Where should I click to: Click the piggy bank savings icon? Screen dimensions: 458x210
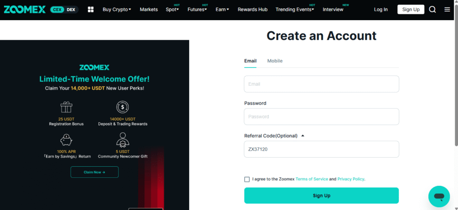[66, 140]
